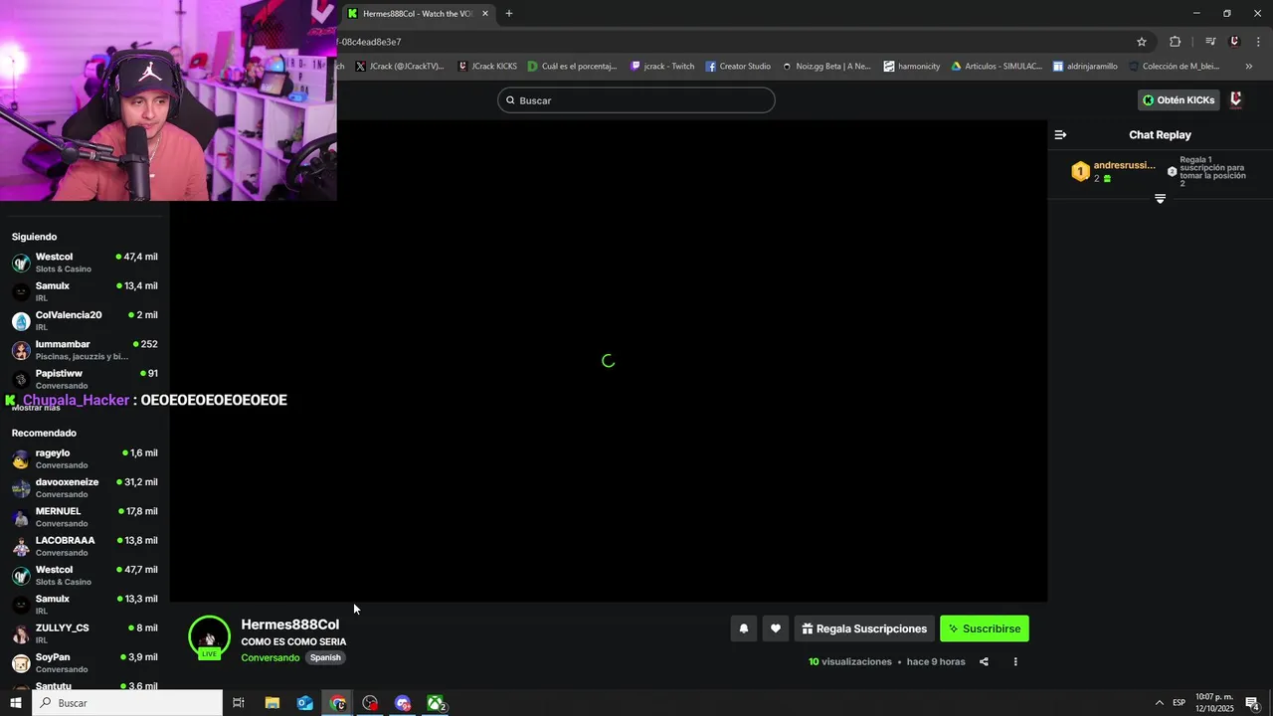Viewport: 1273px width, 716px height.
Task: Collapse the Chat Replay panel
Action: click(x=1060, y=134)
